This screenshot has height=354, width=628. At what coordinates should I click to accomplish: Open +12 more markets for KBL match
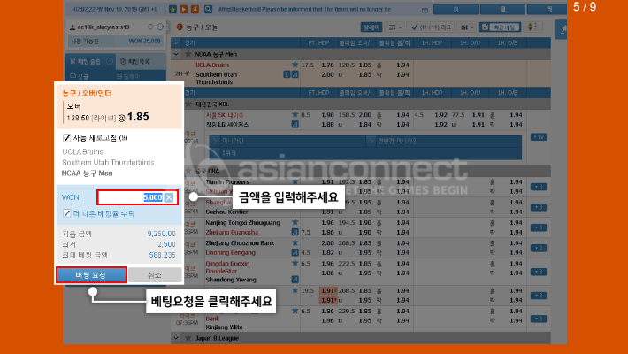pyautogui.click(x=539, y=137)
